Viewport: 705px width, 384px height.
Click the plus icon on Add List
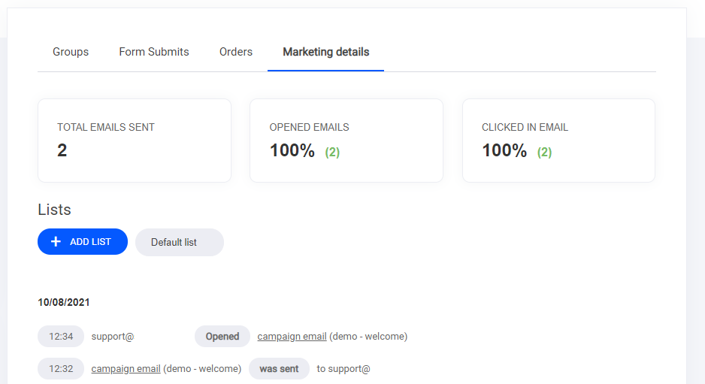pyautogui.click(x=56, y=242)
